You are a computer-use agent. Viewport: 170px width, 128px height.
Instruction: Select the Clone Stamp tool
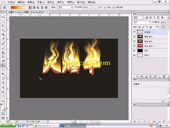(x=3, y=52)
